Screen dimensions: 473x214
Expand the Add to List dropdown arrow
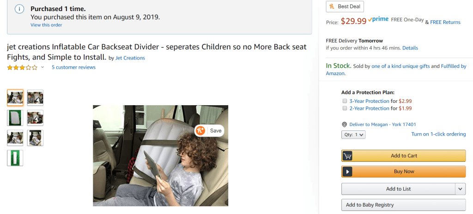(460, 189)
